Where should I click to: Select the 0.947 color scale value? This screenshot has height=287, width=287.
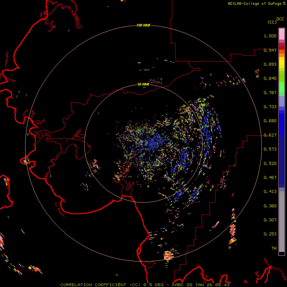point(270,50)
